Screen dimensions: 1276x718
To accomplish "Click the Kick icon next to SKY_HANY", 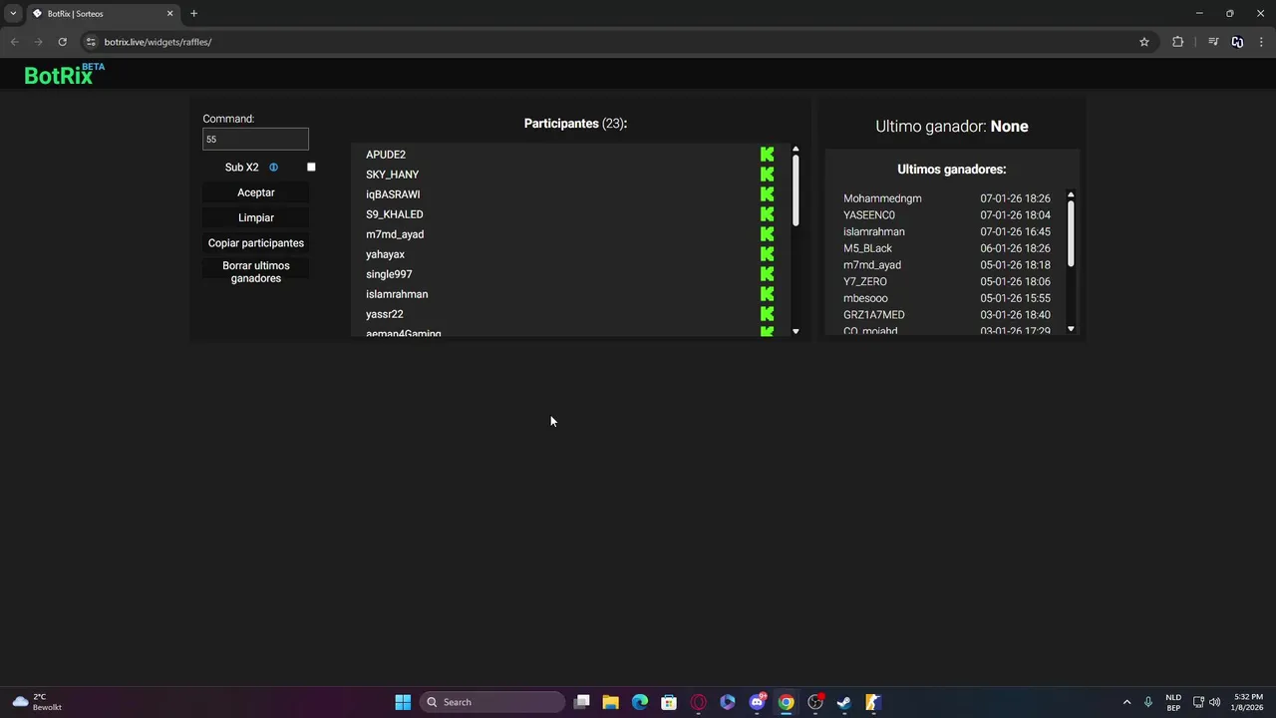I will pyautogui.click(x=767, y=175).
